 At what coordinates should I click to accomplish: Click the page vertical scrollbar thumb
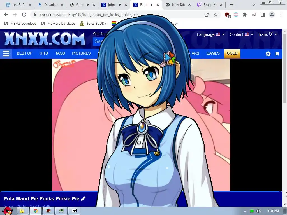point(285,68)
